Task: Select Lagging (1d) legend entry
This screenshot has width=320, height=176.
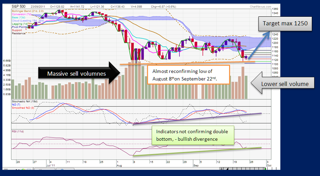Action: pyautogui.click(x=20, y=24)
